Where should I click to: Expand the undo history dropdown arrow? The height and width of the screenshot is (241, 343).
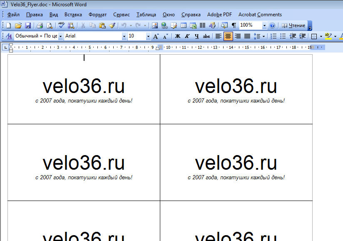pyautogui.click(x=131, y=25)
